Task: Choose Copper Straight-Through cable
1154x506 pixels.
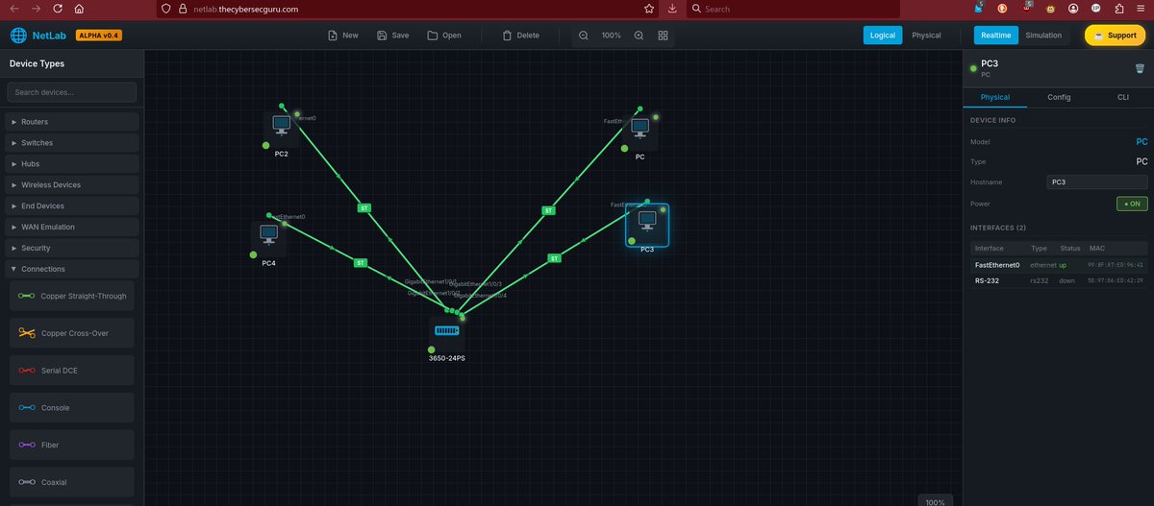Action: pos(72,296)
